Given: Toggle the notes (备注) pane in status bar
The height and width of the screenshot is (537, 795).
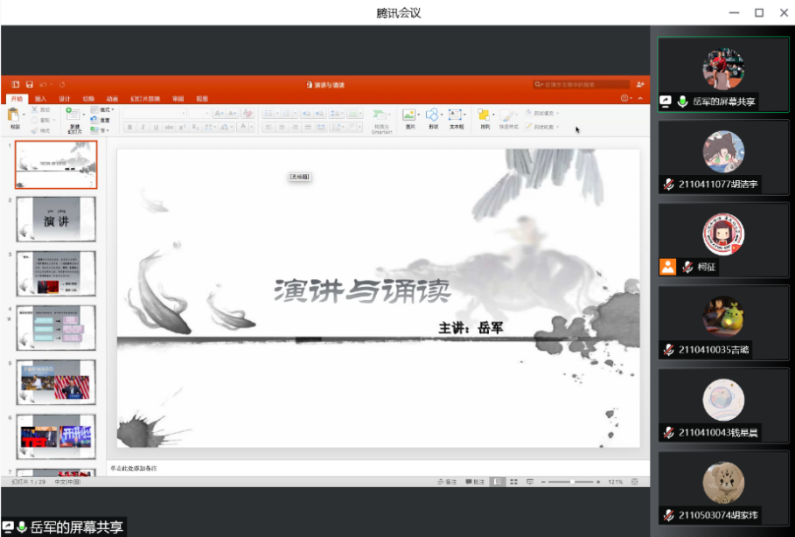Looking at the screenshot, I should click(448, 482).
